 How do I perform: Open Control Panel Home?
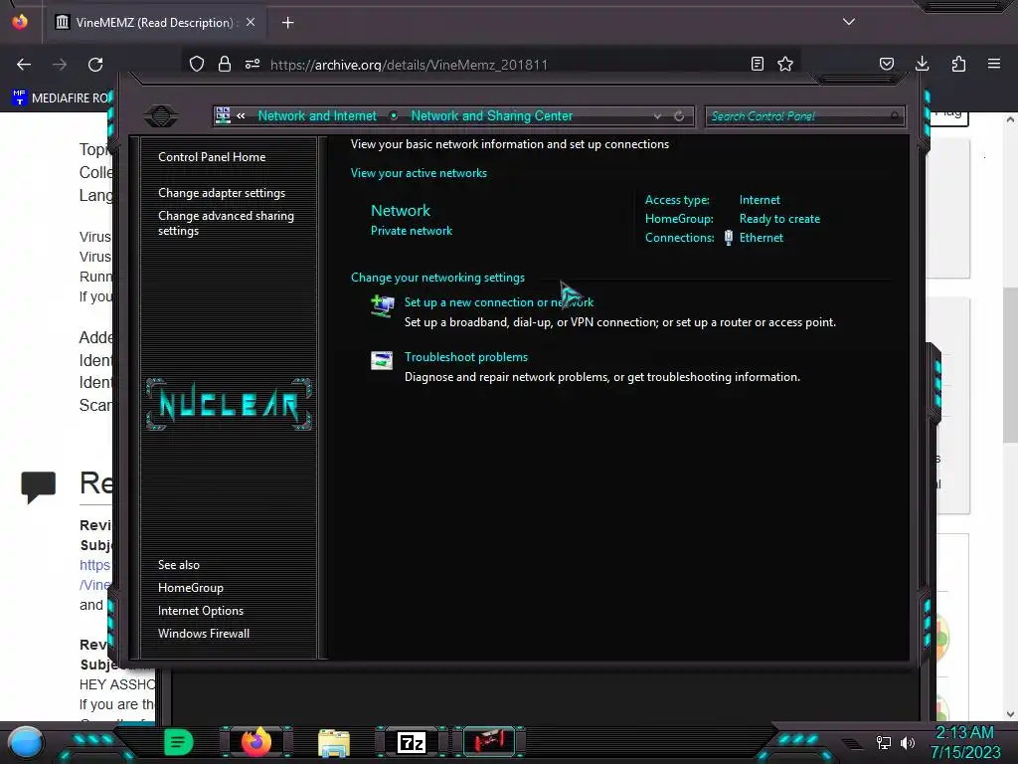pos(212,157)
